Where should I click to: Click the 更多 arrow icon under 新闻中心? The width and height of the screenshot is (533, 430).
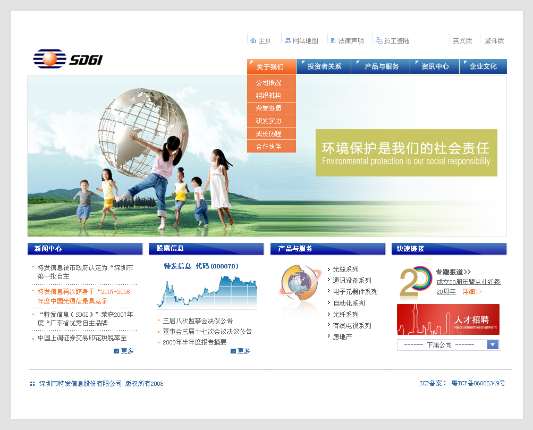pos(116,351)
